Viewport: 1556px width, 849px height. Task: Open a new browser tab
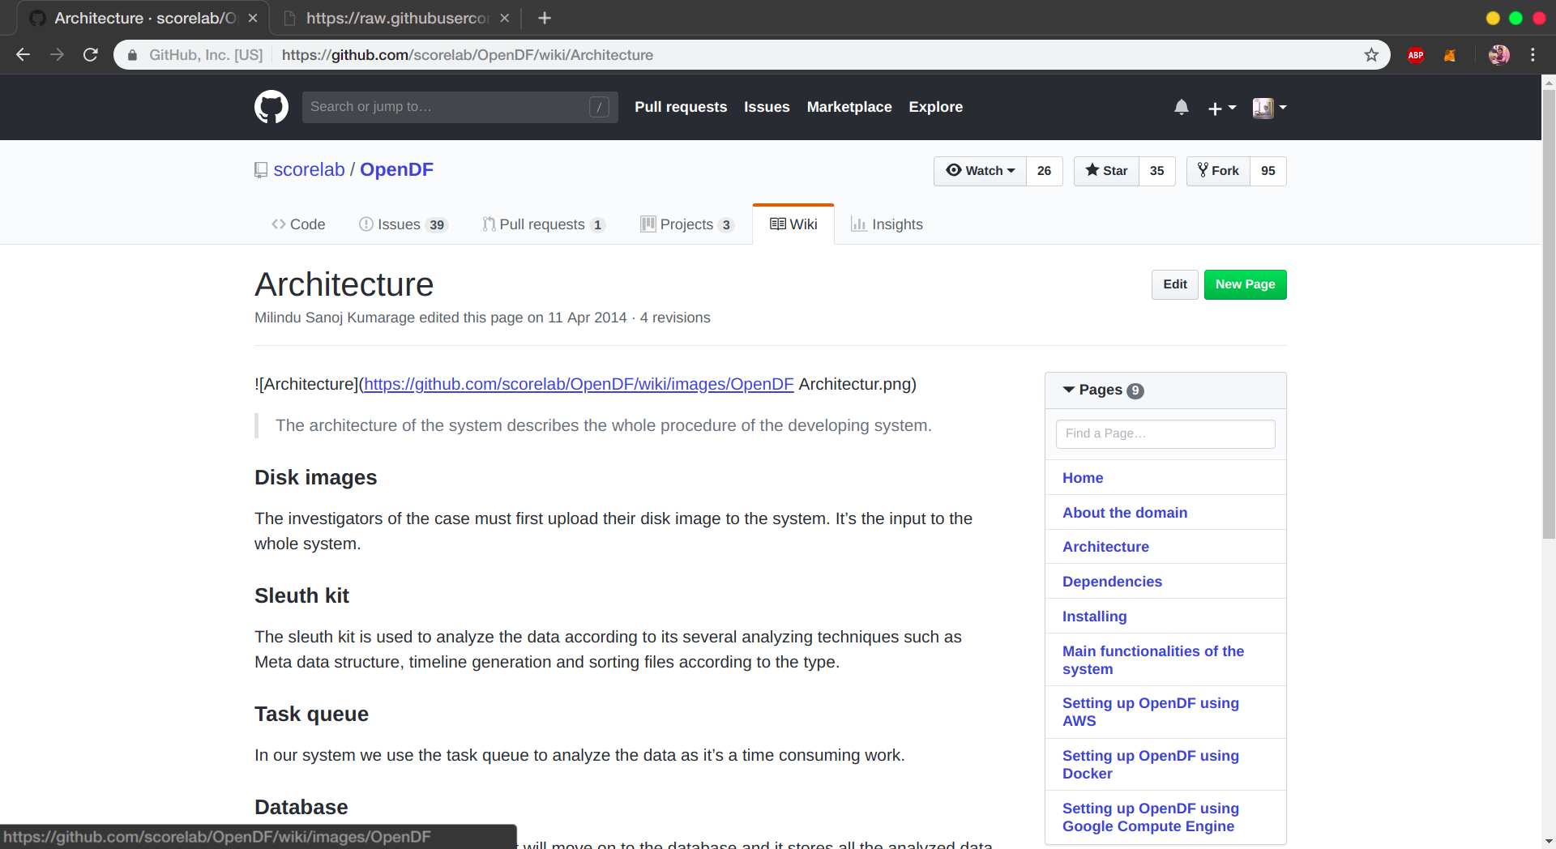pyautogui.click(x=545, y=18)
